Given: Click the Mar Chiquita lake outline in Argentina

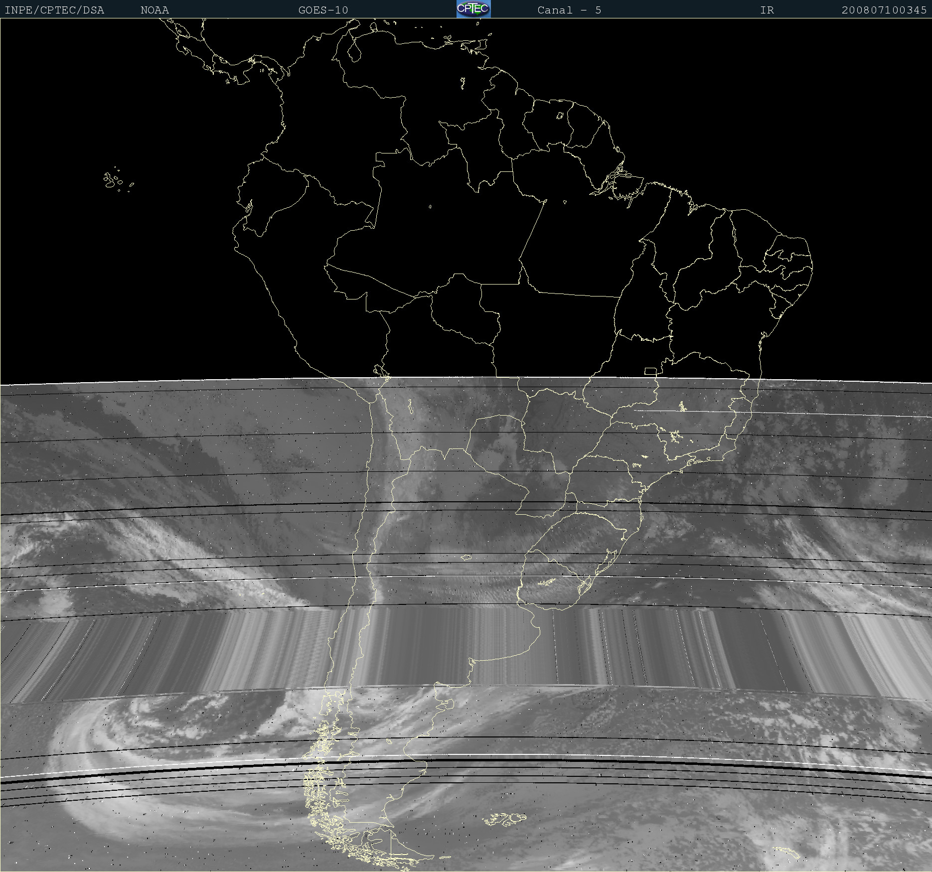Looking at the screenshot, I should (466, 558).
